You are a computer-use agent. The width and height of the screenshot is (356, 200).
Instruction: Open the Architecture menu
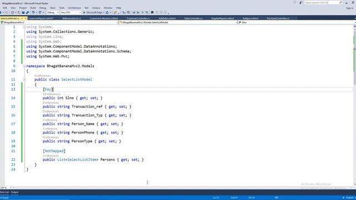[75, 8]
